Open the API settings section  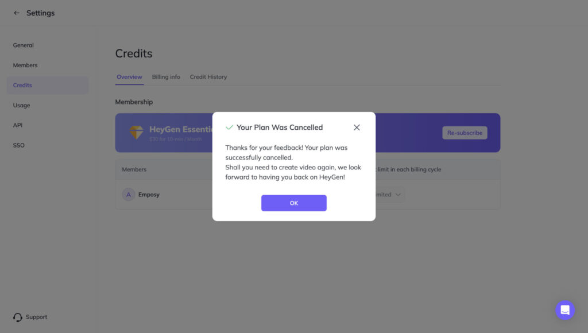[18, 125]
